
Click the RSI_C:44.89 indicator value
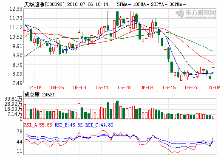tap(99, 125)
